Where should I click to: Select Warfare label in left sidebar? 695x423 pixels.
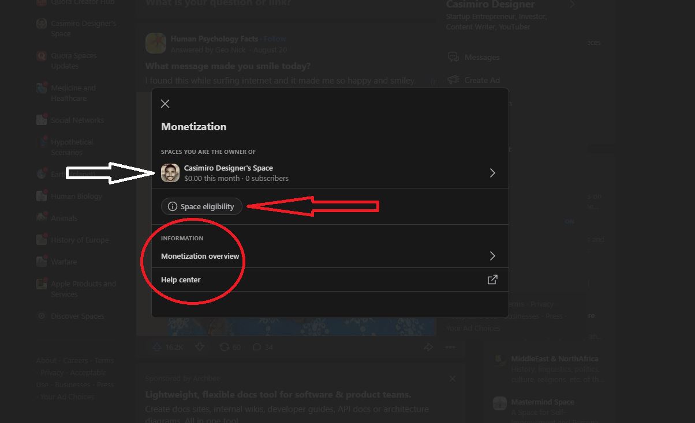[x=63, y=262]
